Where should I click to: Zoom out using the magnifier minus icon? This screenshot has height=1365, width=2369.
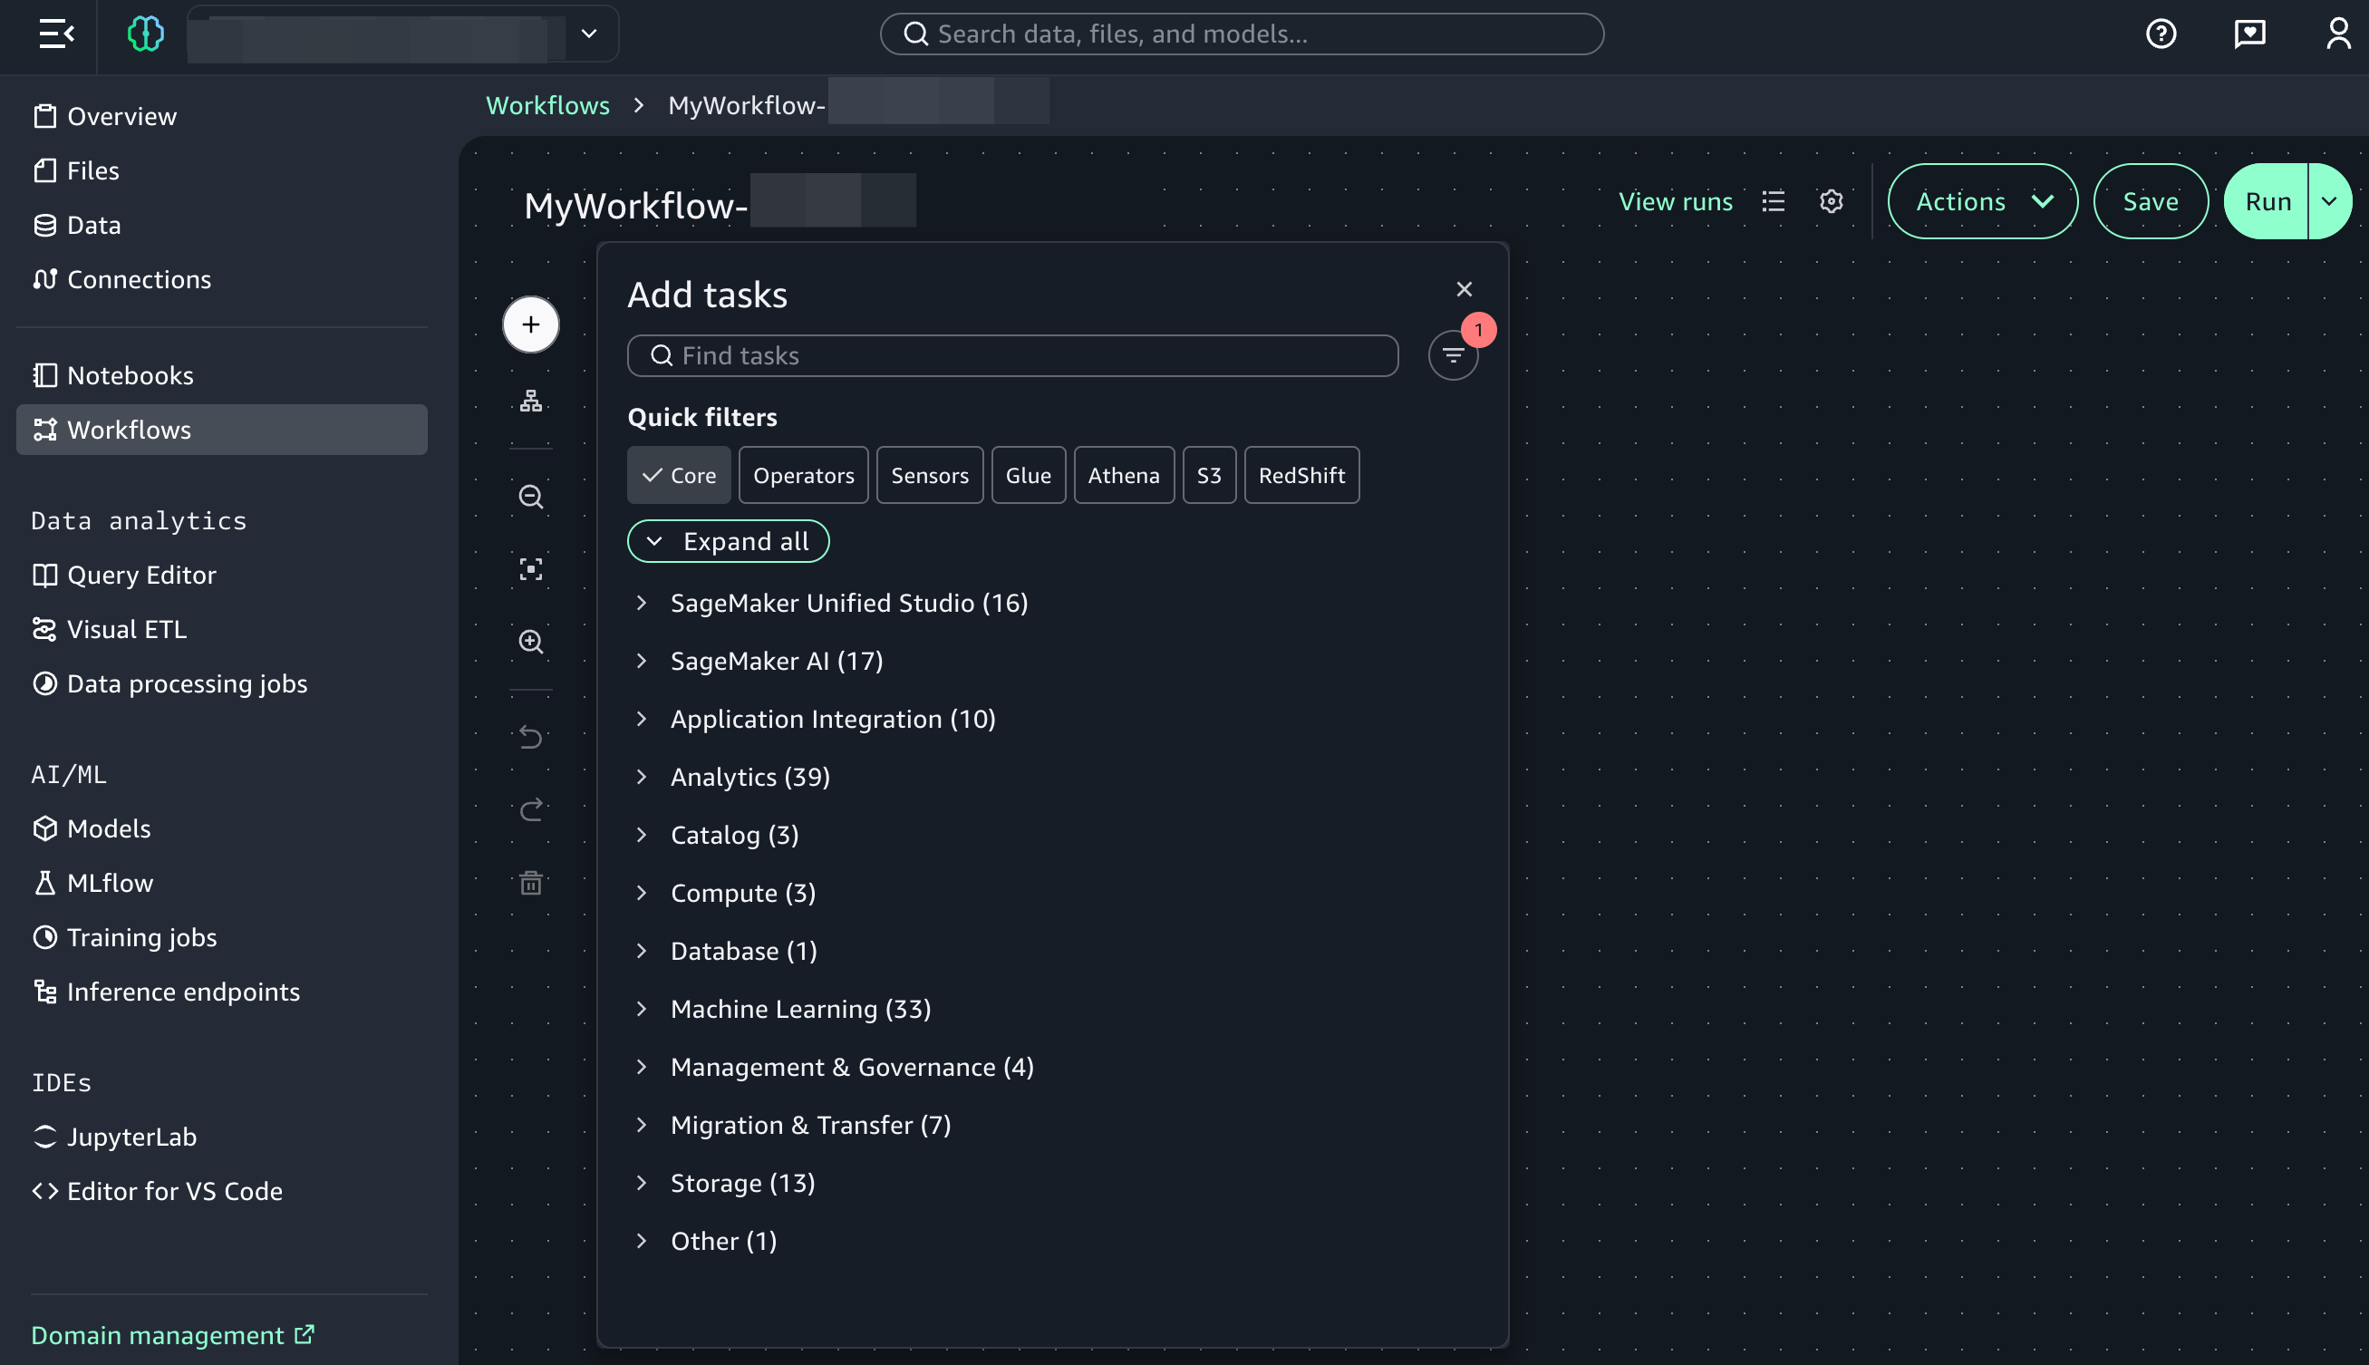coord(530,496)
